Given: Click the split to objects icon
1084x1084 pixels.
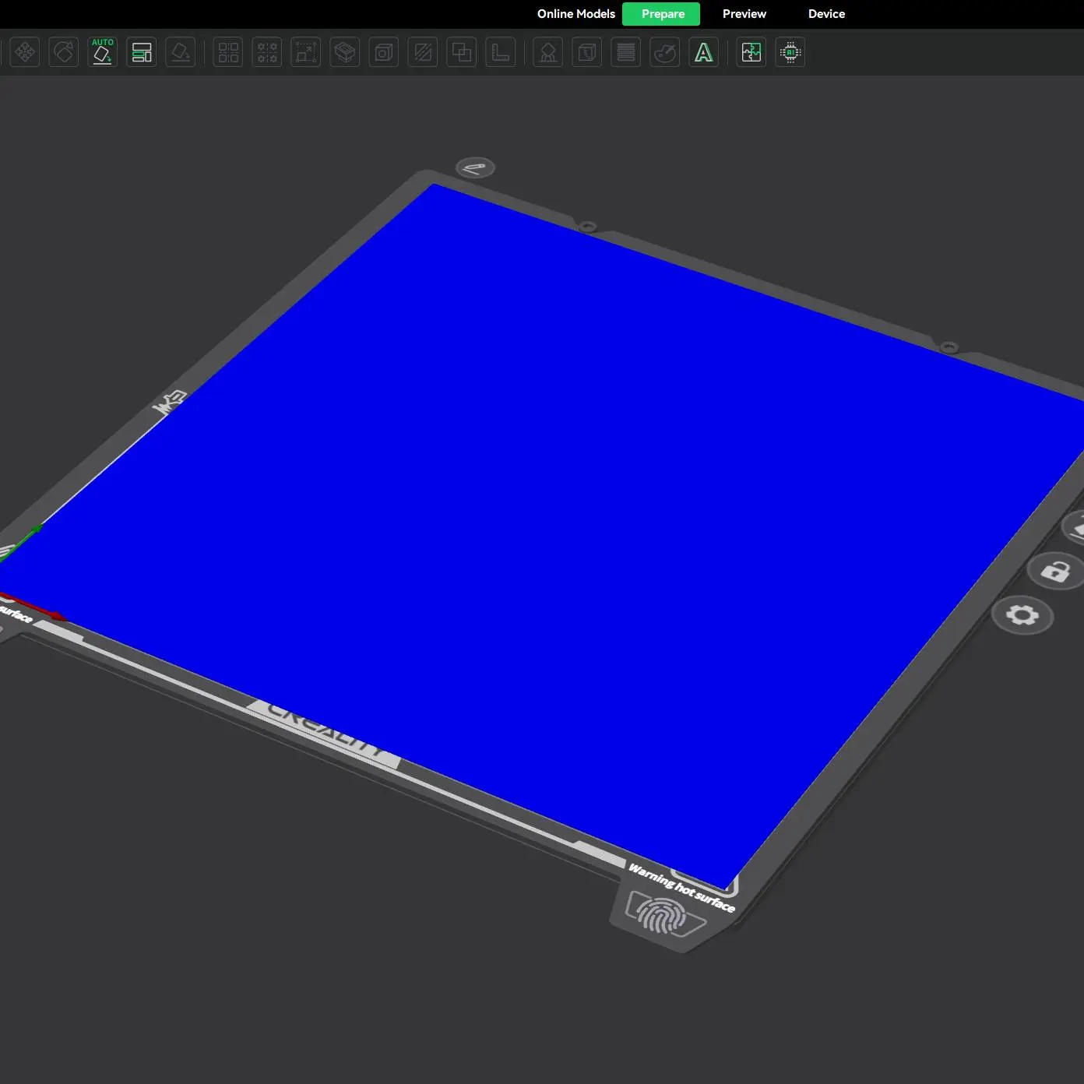Looking at the screenshot, I should point(228,52).
